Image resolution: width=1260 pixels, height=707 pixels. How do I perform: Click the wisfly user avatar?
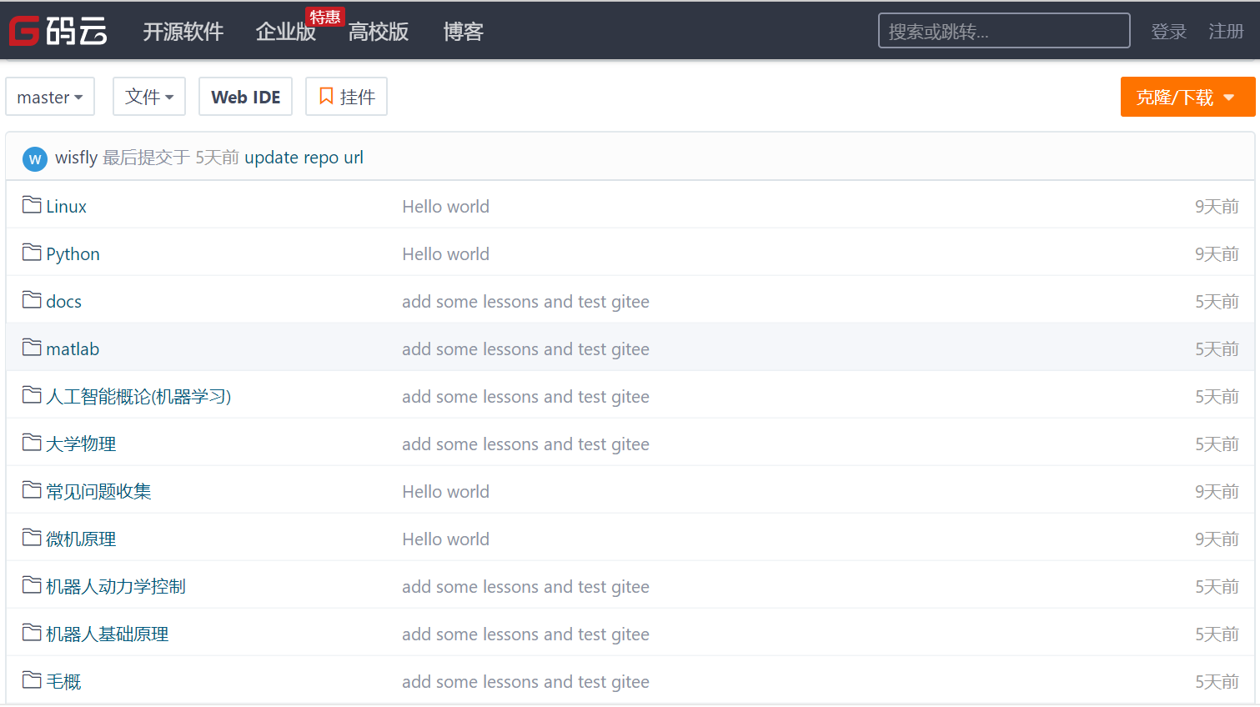[x=35, y=158]
